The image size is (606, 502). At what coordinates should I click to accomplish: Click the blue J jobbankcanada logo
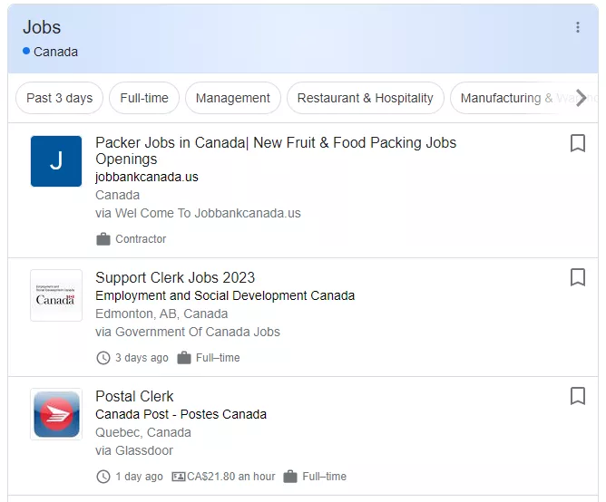(56, 161)
